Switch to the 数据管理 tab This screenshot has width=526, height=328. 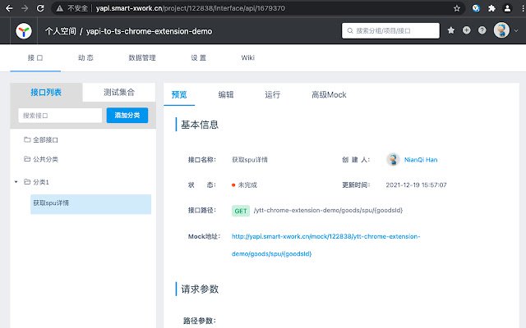142,58
